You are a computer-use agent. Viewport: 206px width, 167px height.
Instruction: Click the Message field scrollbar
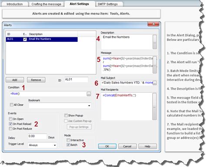(155, 65)
